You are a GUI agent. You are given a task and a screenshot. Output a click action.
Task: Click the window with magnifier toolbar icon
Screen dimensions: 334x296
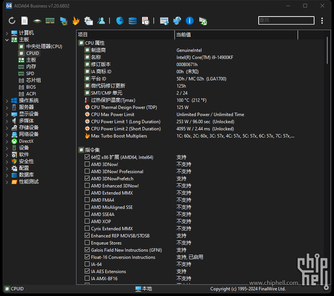164,21
